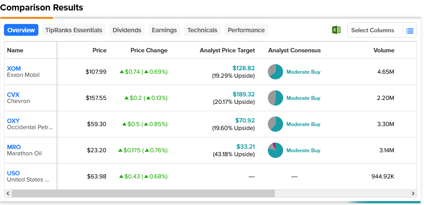Open the Select Columns dropdown
Screen dimensions: 424x205
(x=373, y=31)
